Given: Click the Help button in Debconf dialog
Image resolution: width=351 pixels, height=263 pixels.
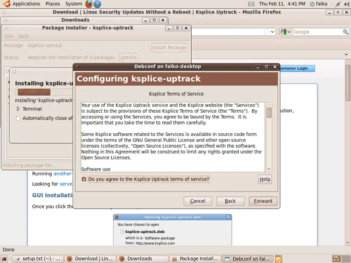Looking at the screenshot, I should [265, 179].
